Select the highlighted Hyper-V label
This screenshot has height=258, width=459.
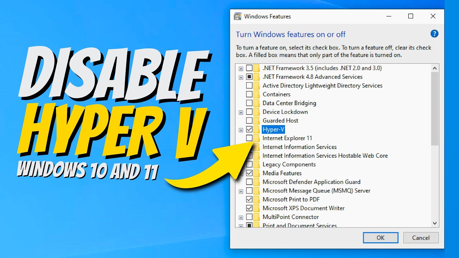(x=273, y=129)
